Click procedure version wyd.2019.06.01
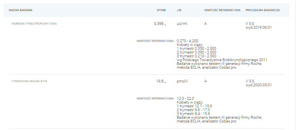Viewport: 296px width, 130px height. [258, 28]
